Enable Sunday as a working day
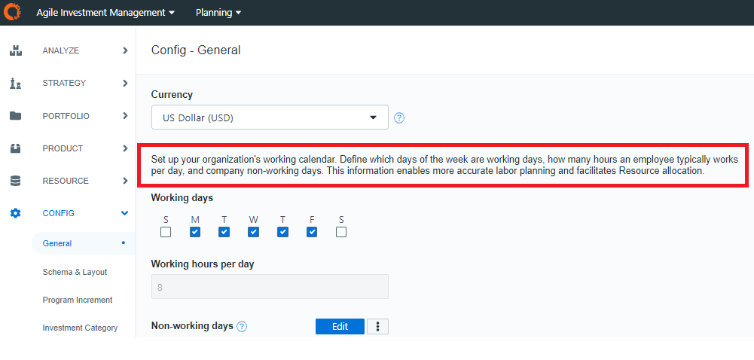The height and width of the screenshot is (360, 754). [166, 232]
